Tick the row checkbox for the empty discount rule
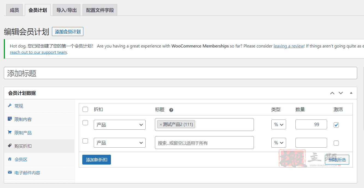 coord(85,141)
